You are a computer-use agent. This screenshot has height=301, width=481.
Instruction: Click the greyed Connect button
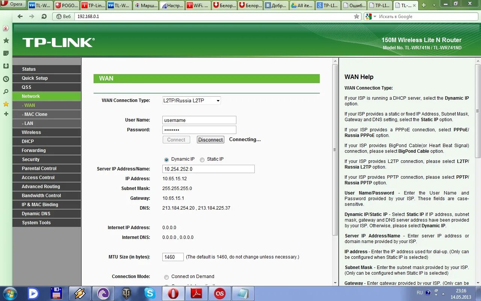tap(176, 140)
